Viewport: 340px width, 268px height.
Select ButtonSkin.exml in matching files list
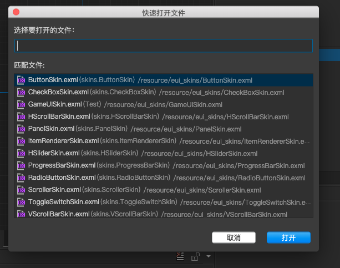pyautogui.click(x=164, y=80)
